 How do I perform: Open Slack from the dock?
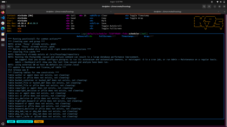point(3,23)
